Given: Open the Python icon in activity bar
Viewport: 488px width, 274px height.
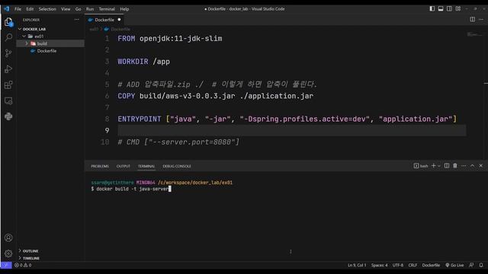Looking at the screenshot, I should coord(8,116).
